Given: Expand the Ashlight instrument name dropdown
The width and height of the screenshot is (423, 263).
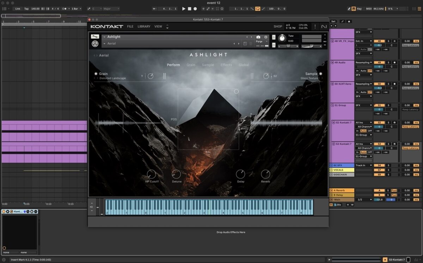Looking at the screenshot, I should point(104,37).
